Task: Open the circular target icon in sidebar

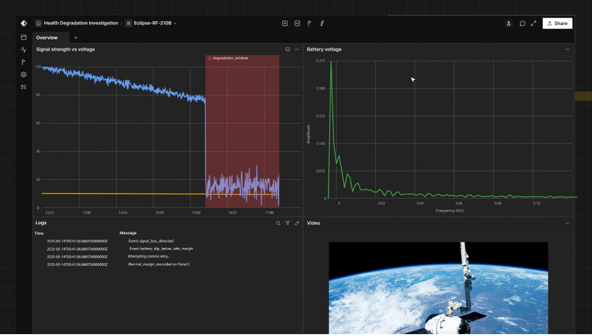Action: tap(23, 75)
